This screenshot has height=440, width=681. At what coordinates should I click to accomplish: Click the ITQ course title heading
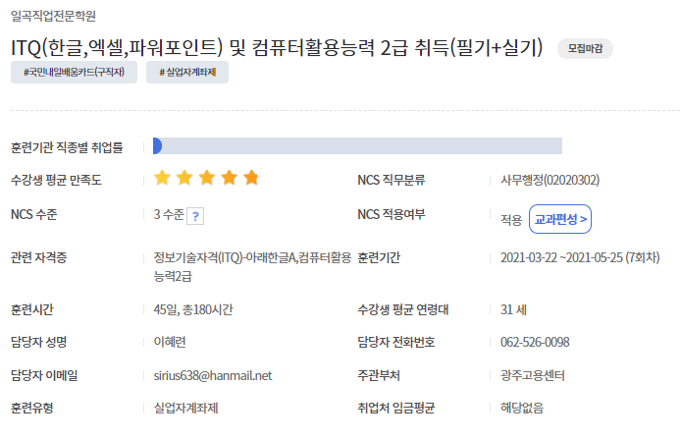277,47
